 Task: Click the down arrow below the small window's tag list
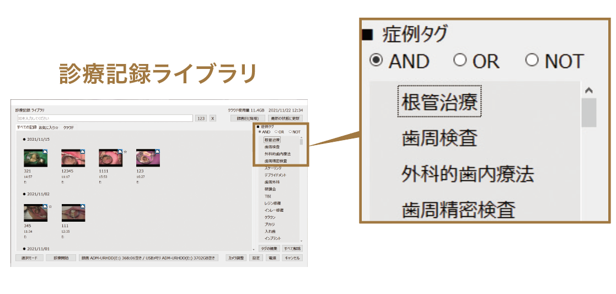pyautogui.click(x=301, y=241)
